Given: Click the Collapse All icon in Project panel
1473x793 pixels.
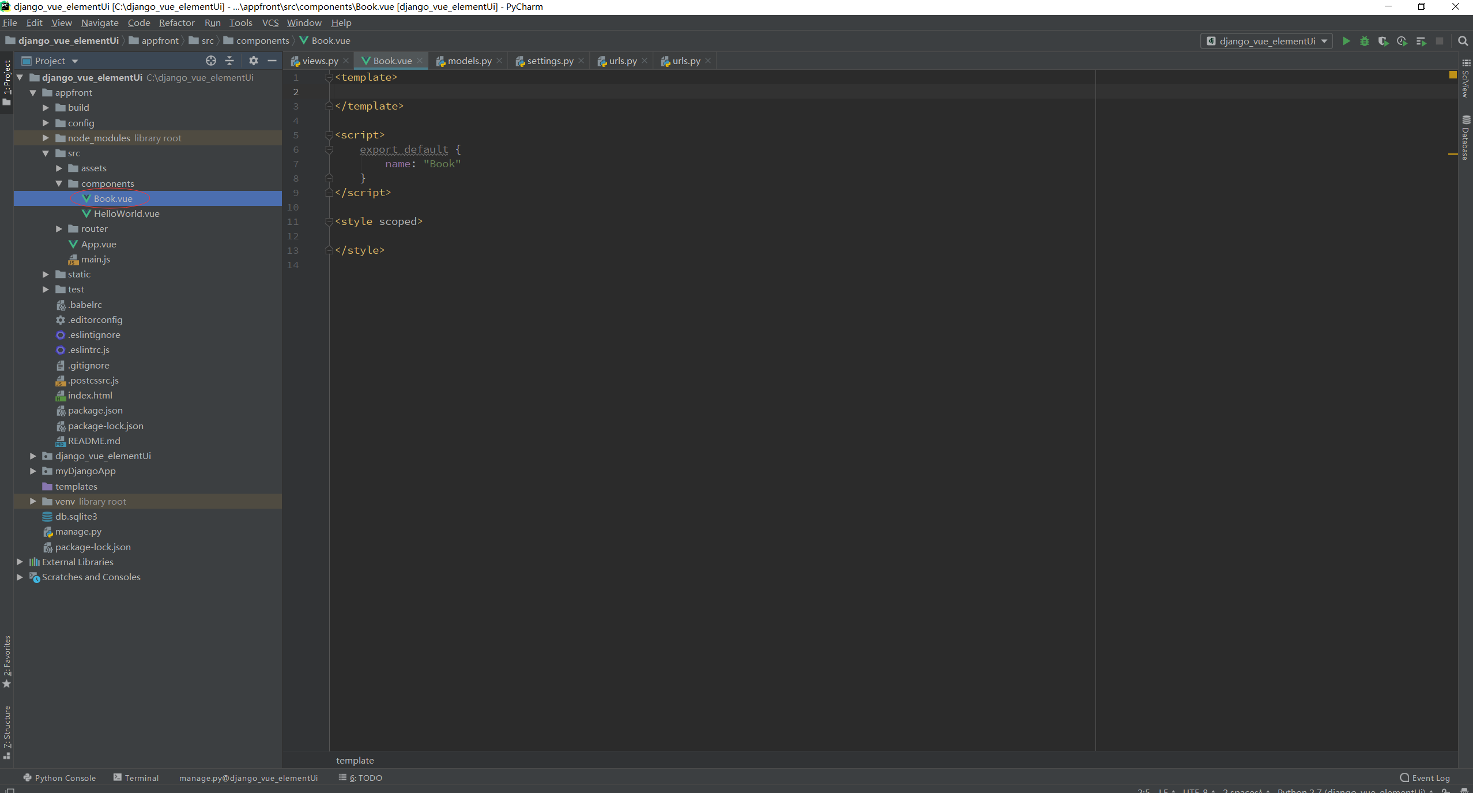Looking at the screenshot, I should (229, 61).
